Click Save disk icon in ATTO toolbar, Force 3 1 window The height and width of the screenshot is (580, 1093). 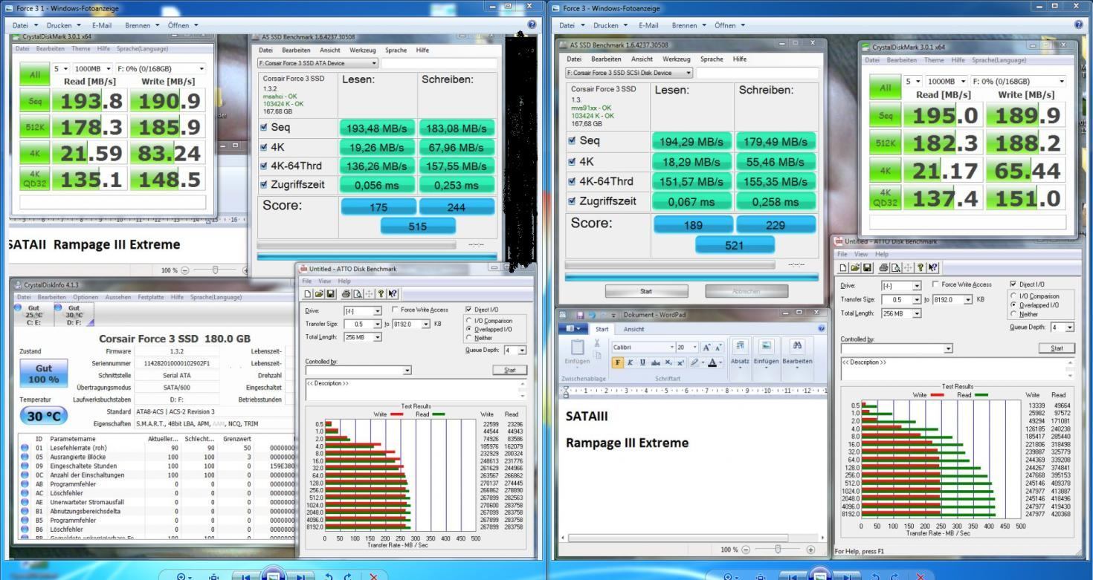click(x=330, y=293)
